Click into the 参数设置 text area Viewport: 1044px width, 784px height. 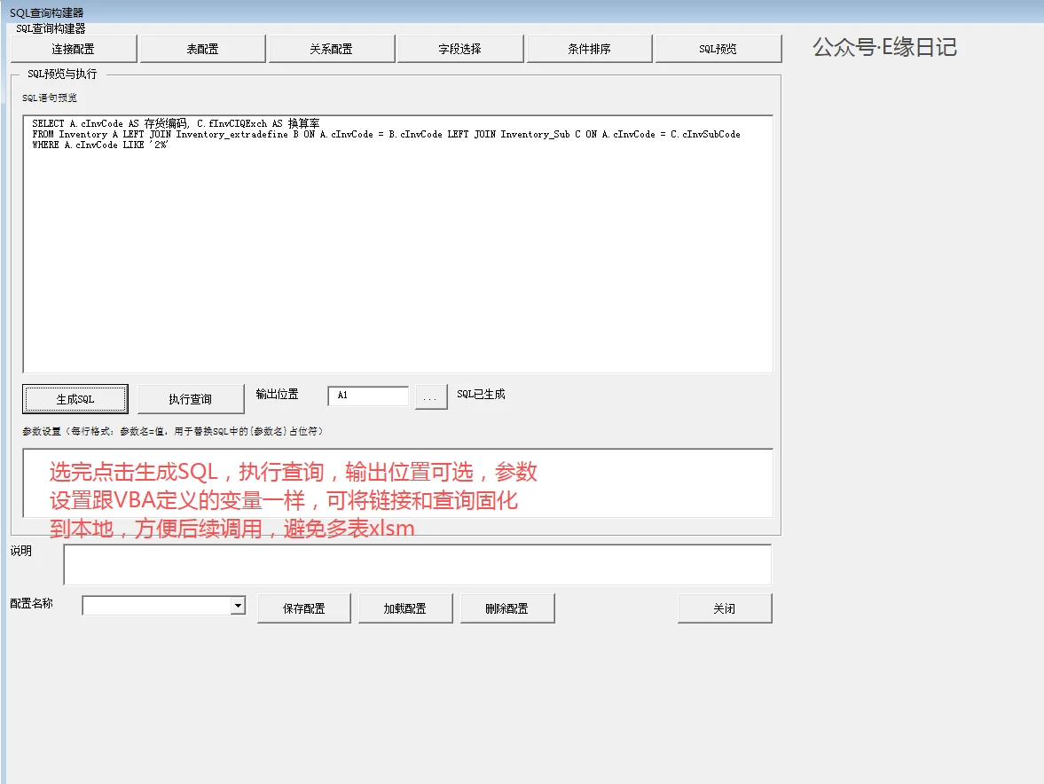pyautogui.click(x=397, y=483)
